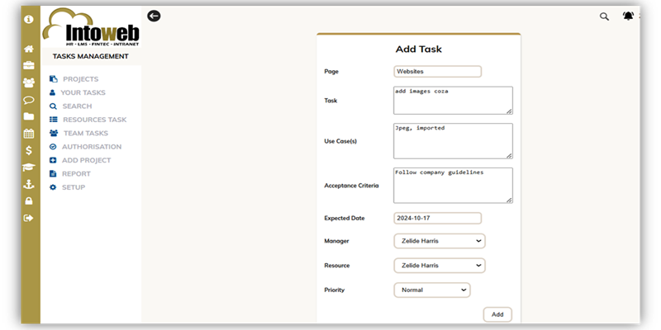This screenshot has height=330, width=661.
Task: Click the home icon in the sidebar
Action: tap(29, 49)
